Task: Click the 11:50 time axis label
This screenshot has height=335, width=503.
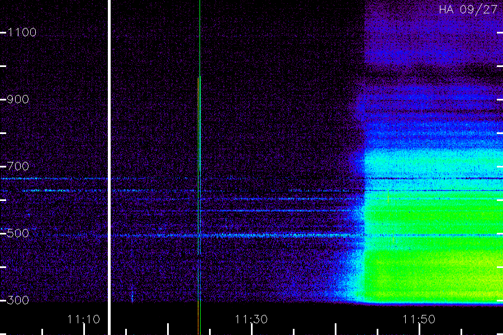Action: pos(419,319)
